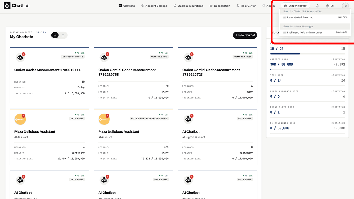Screen dimensions: 354x199
Task: Open the M user account menu
Action: click(345, 6)
